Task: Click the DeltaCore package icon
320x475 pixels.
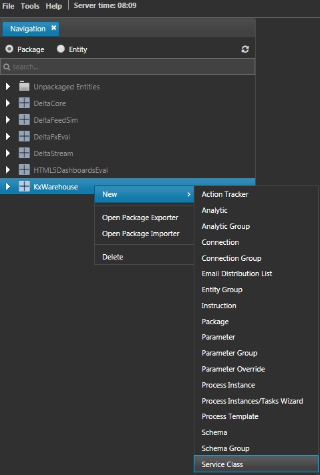Action: tap(24, 103)
